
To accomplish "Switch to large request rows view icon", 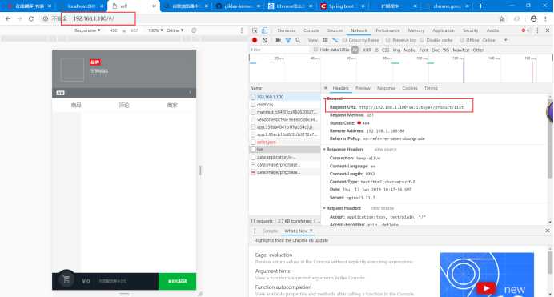I will pos(325,40).
